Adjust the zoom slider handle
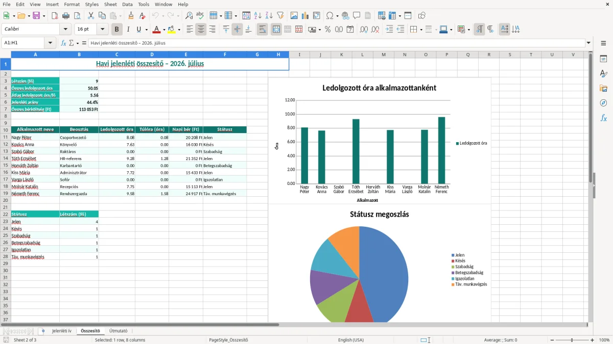The width and height of the screenshot is (613, 344). pos(572,340)
